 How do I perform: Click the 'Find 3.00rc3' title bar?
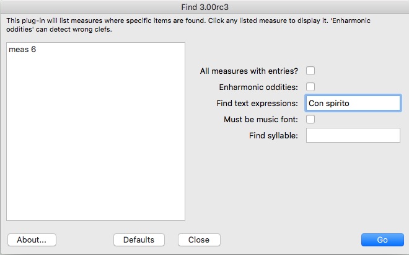pyautogui.click(x=205, y=7)
